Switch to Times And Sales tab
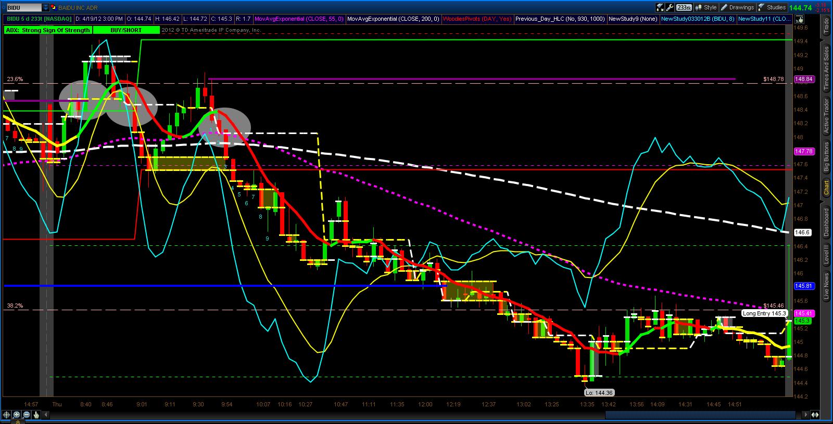 click(826, 69)
